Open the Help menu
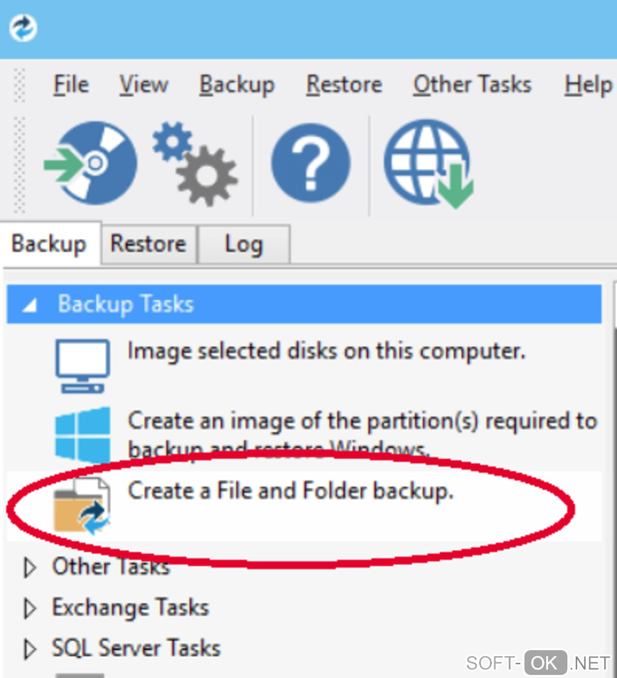This screenshot has width=617, height=678. pos(588,84)
